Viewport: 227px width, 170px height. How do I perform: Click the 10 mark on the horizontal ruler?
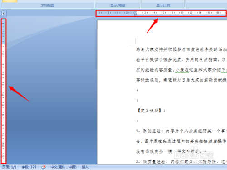pyautogui.click(x=182, y=13)
